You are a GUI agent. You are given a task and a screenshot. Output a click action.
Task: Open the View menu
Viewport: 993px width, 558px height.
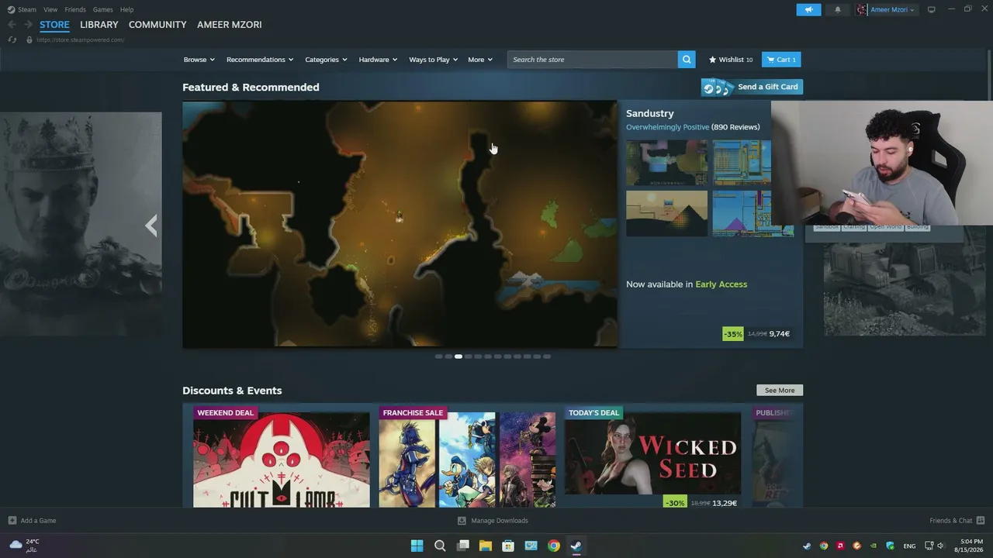tap(50, 9)
